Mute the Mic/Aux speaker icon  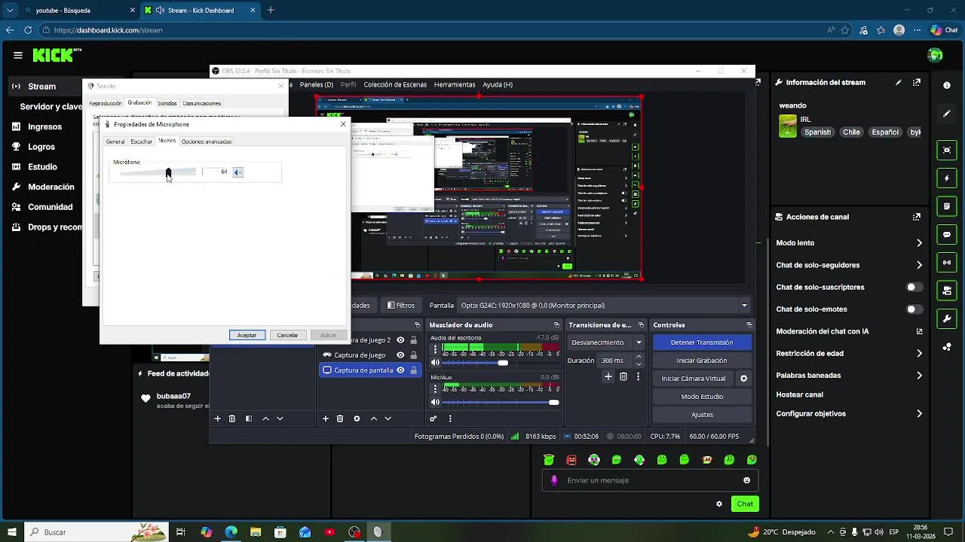click(x=435, y=402)
